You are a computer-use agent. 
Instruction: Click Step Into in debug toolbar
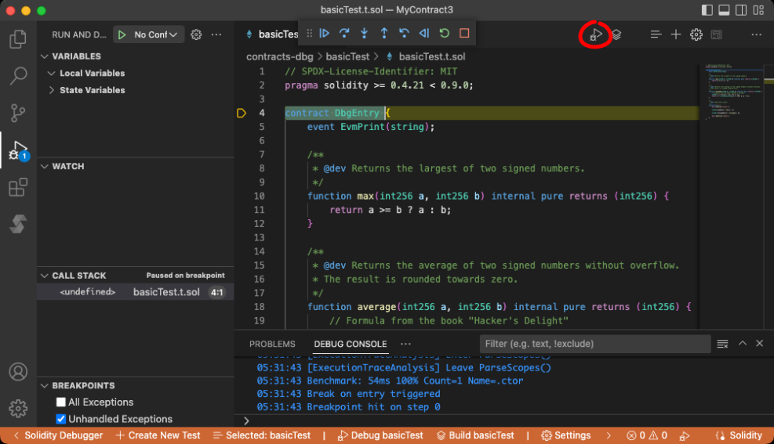coord(364,34)
